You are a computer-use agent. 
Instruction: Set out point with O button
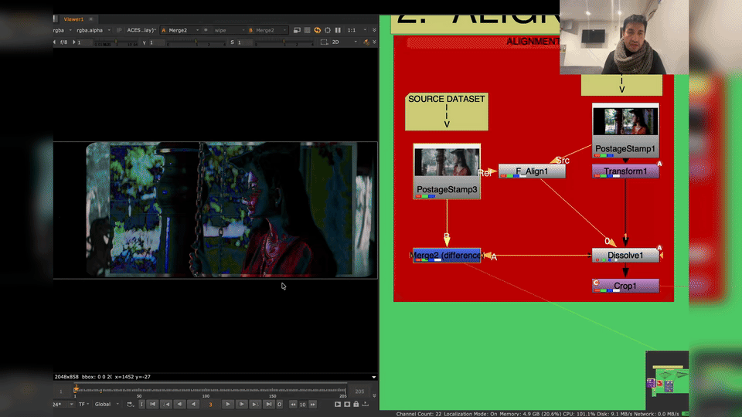(x=280, y=405)
